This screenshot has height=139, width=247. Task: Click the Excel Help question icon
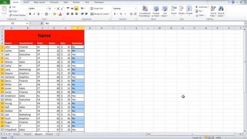pyautogui.click(x=233, y=2)
